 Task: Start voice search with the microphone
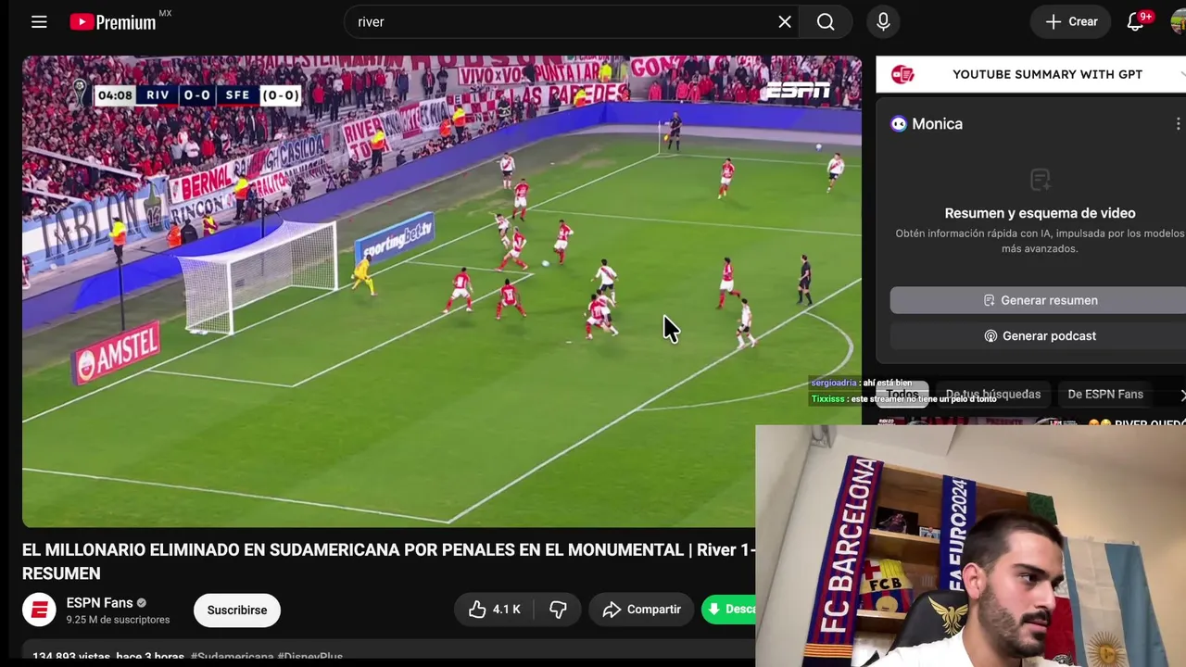click(883, 21)
